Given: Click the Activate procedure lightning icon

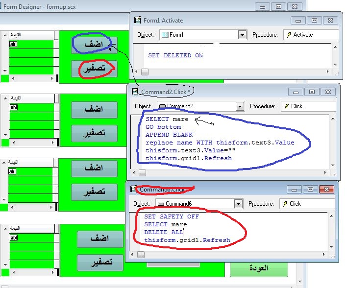Looking at the screenshot, I should (x=289, y=35).
